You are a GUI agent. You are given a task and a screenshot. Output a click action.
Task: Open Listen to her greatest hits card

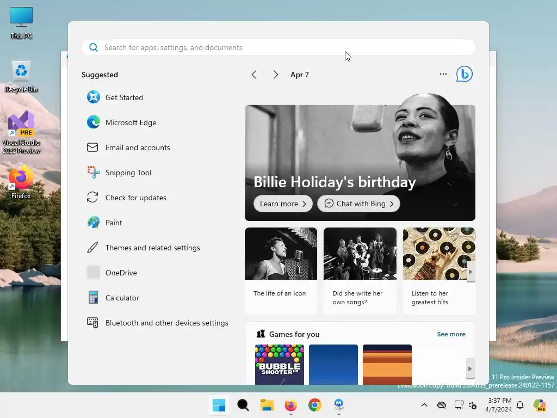click(439, 271)
